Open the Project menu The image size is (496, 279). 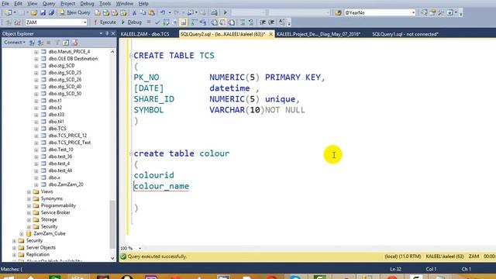67,3
